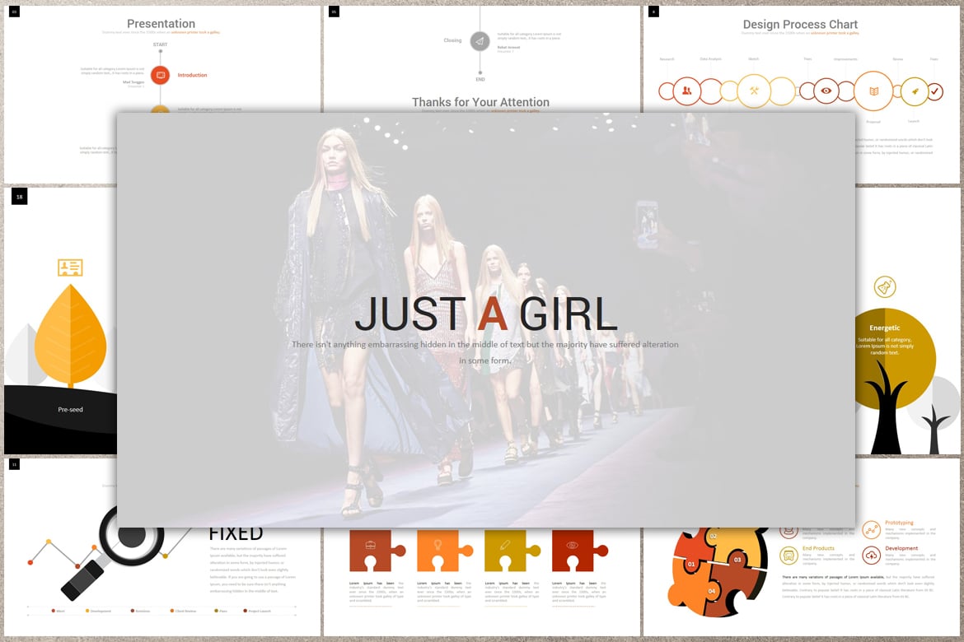Viewport: 964px width, 642px height.
Task: Select the people icon in Design Process Chart
Action: pyautogui.click(x=686, y=91)
